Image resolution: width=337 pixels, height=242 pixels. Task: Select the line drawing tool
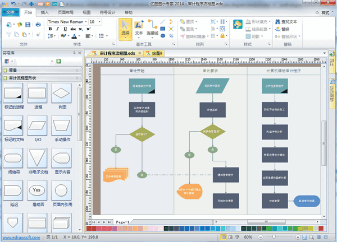[163, 22]
